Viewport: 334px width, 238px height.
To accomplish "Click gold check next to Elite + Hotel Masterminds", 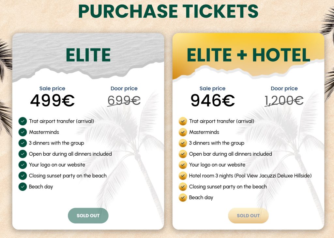I will (x=183, y=132).
